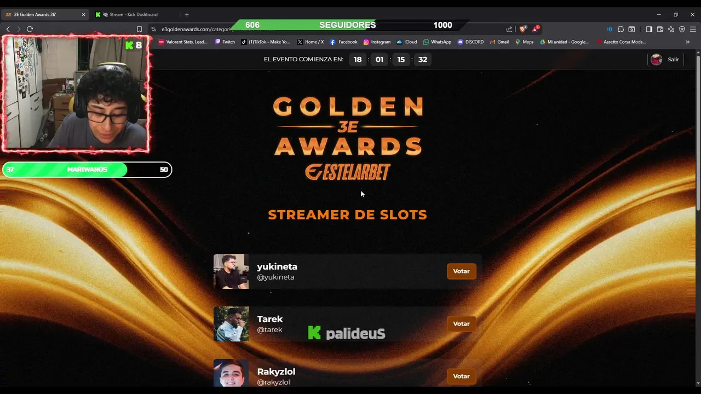Open the DISCORD bookmark
The height and width of the screenshot is (394, 701).
coord(470,42)
